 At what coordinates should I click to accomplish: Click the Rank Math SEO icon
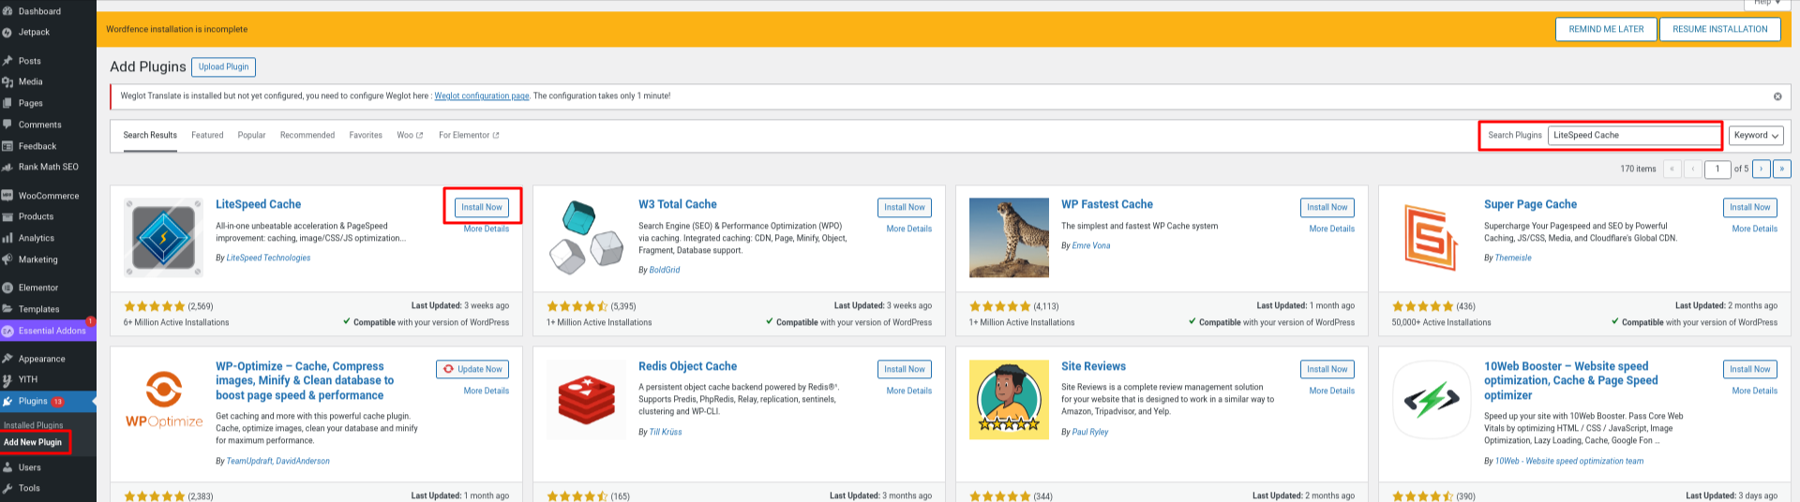pyautogui.click(x=7, y=167)
